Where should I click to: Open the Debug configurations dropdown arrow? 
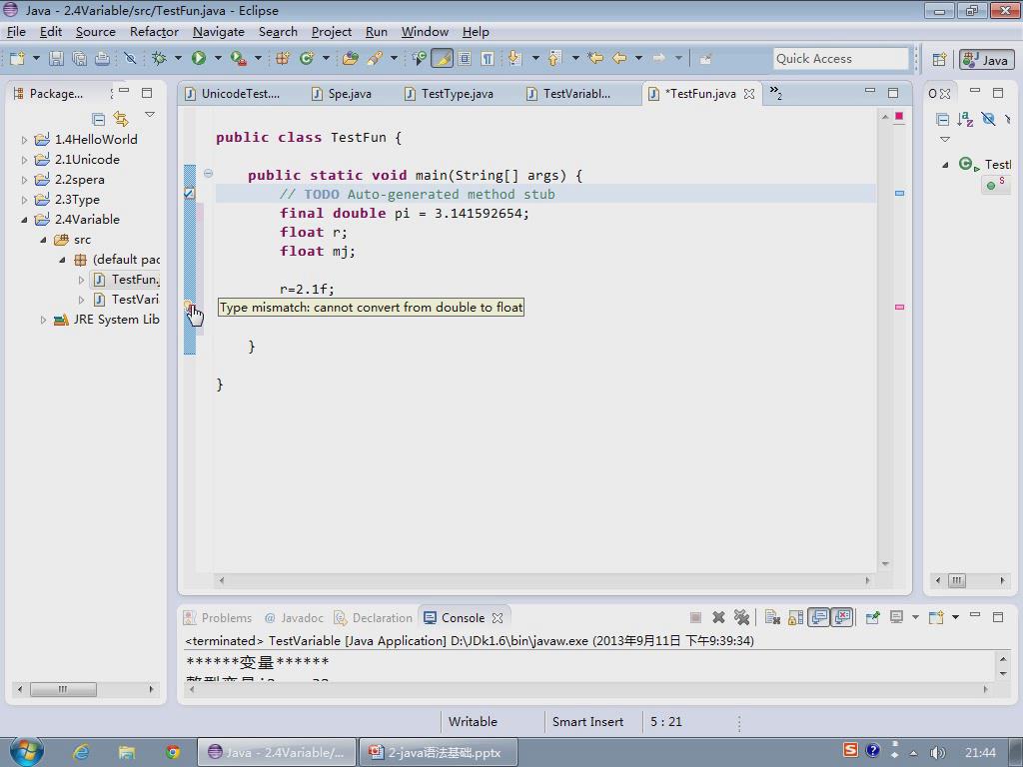tap(178, 59)
